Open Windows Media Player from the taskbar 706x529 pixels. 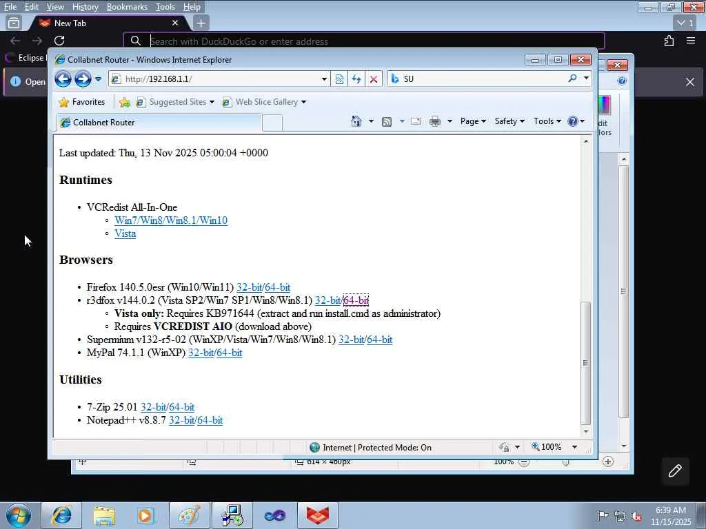[146, 515]
